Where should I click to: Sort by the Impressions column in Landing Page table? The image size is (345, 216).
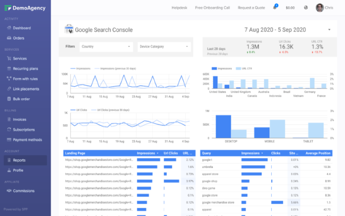tap(148, 153)
